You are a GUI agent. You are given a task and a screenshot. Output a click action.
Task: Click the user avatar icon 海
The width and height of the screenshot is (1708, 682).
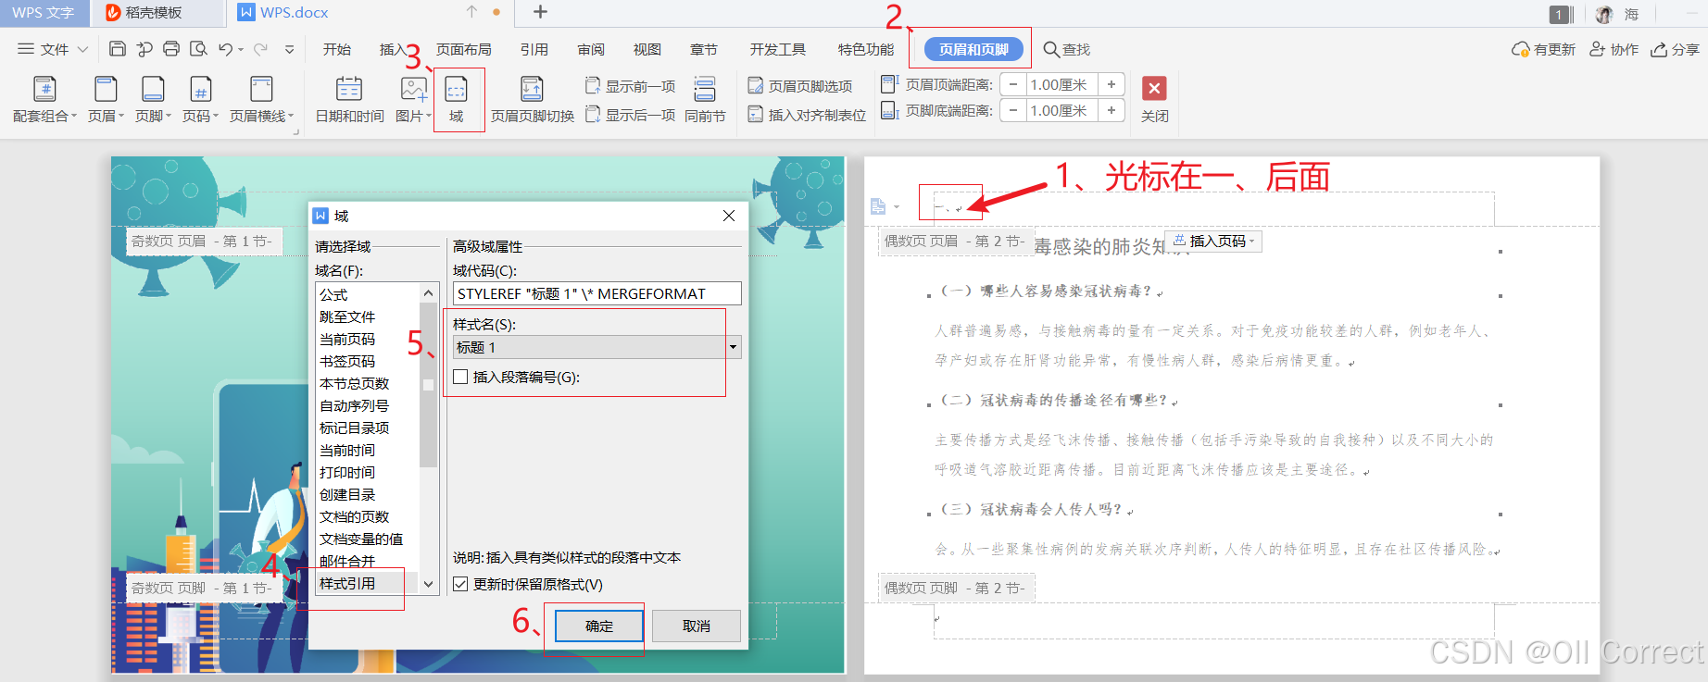pyautogui.click(x=1604, y=14)
